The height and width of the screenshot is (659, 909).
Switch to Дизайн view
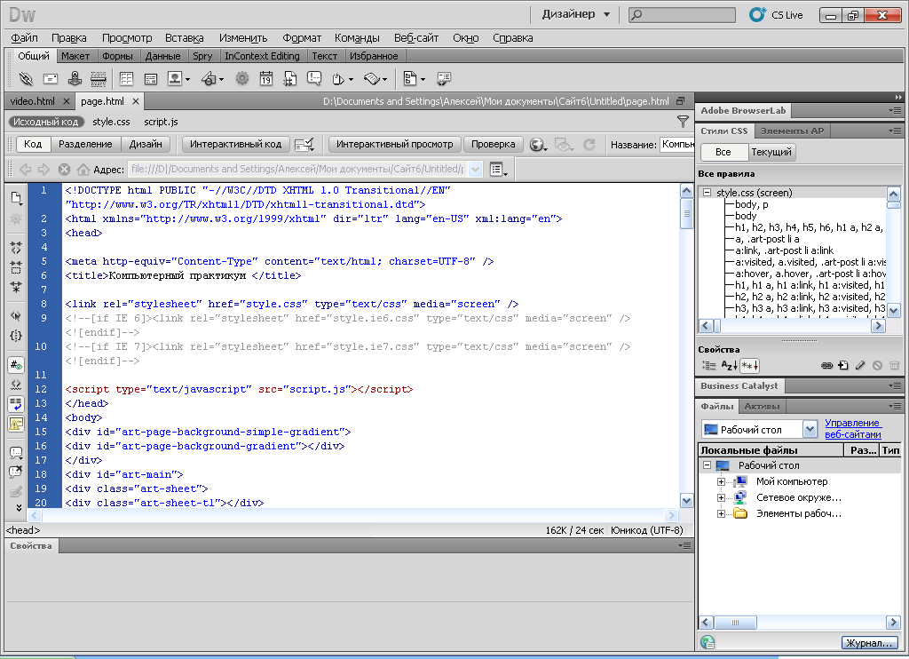(146, 144)
